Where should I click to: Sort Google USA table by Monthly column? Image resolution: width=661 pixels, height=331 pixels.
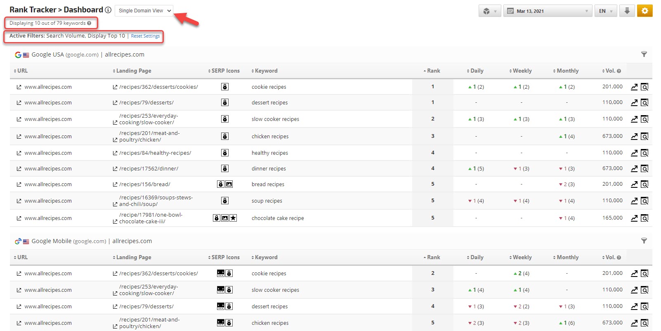[x=567, y=71]
